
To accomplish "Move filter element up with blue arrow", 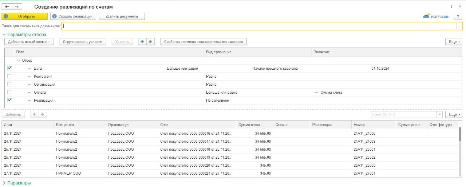I will (143, 42).
